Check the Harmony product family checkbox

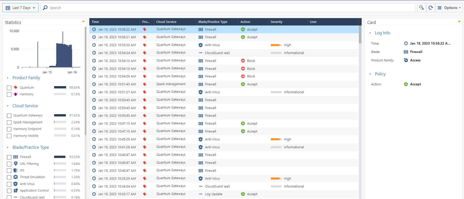(x=9, y=94)
